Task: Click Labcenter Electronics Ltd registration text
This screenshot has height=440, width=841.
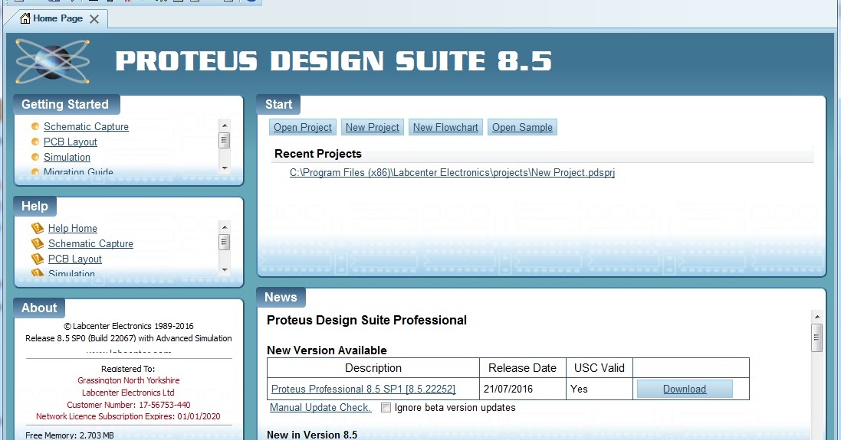Action: [128, 393]
